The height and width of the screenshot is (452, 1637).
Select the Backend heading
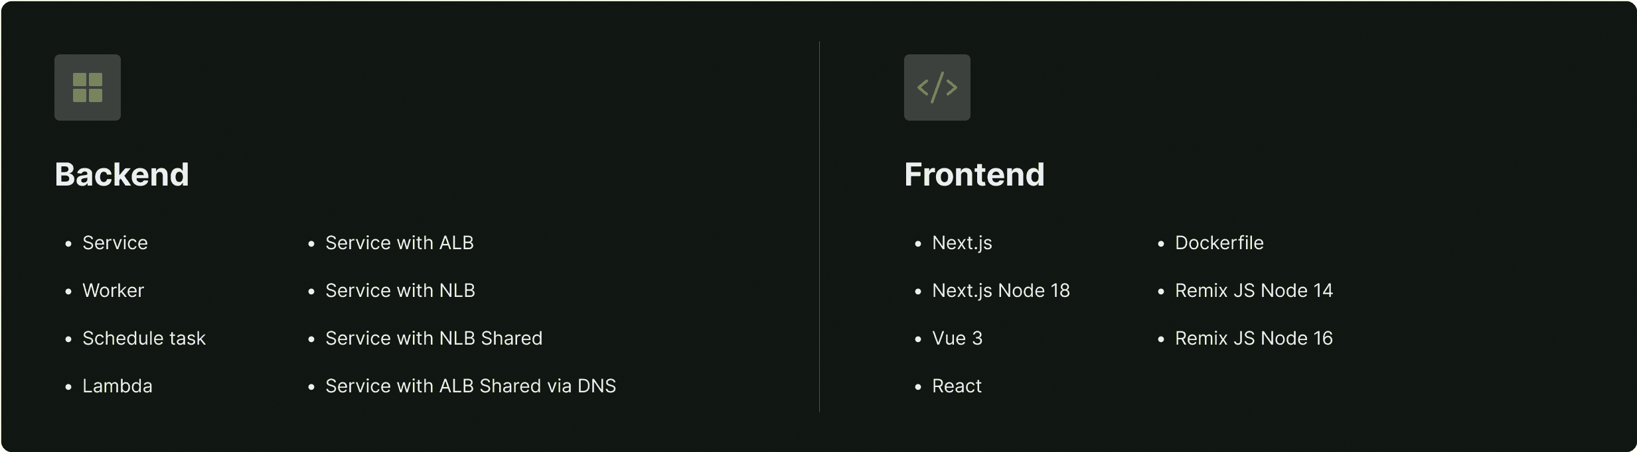pos(122,174)
